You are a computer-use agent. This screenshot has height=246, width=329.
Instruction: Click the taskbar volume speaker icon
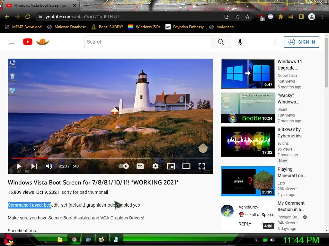tap(273, 240)
